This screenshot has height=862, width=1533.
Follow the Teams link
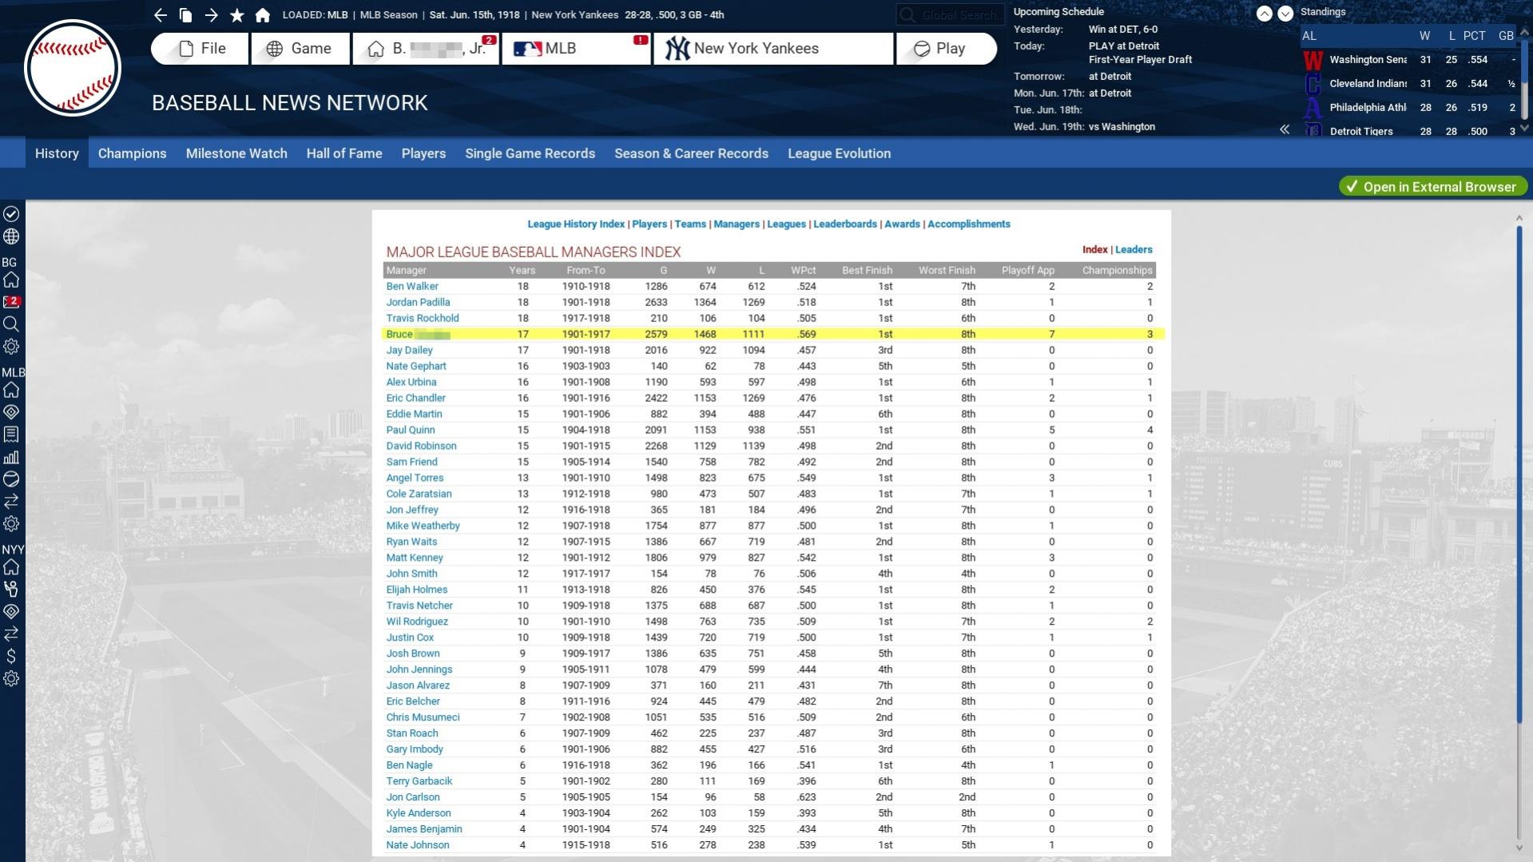pos(690,224)
